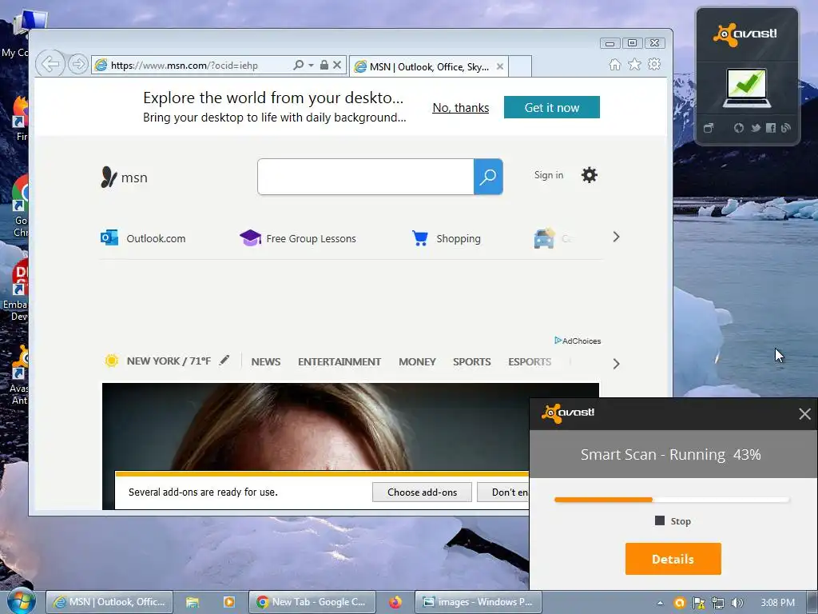Click the Get it now button
This screenshot has width=818, height=614.
pyautogui.click(x=551, y=107)
